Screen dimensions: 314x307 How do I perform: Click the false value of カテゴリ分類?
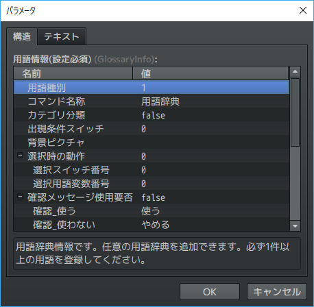(153, 115)
